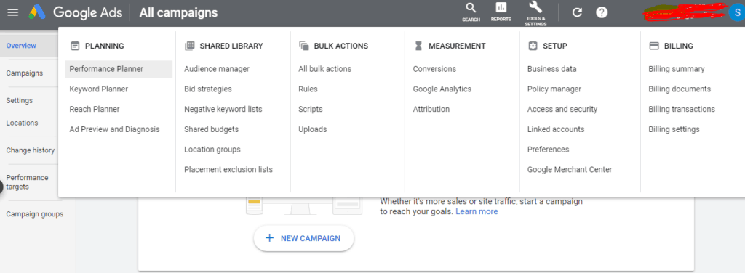Click the Planning calendar icon
This screenshot has width=745, height=273.
click(x=75, y=46)
